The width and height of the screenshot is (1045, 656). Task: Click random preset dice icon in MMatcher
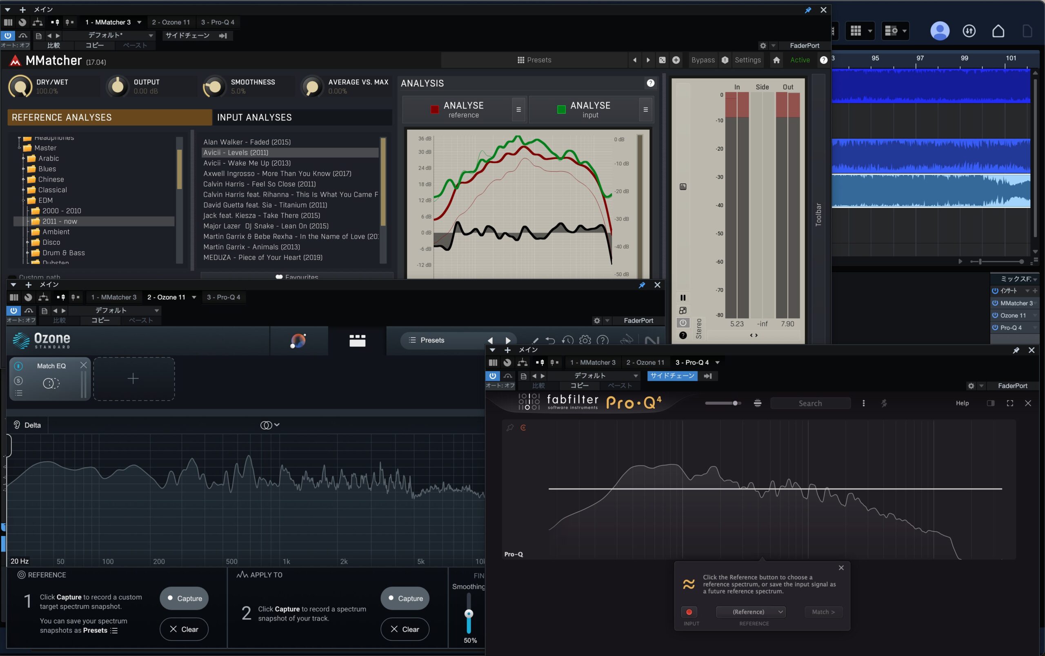click(x=662, y=60)
